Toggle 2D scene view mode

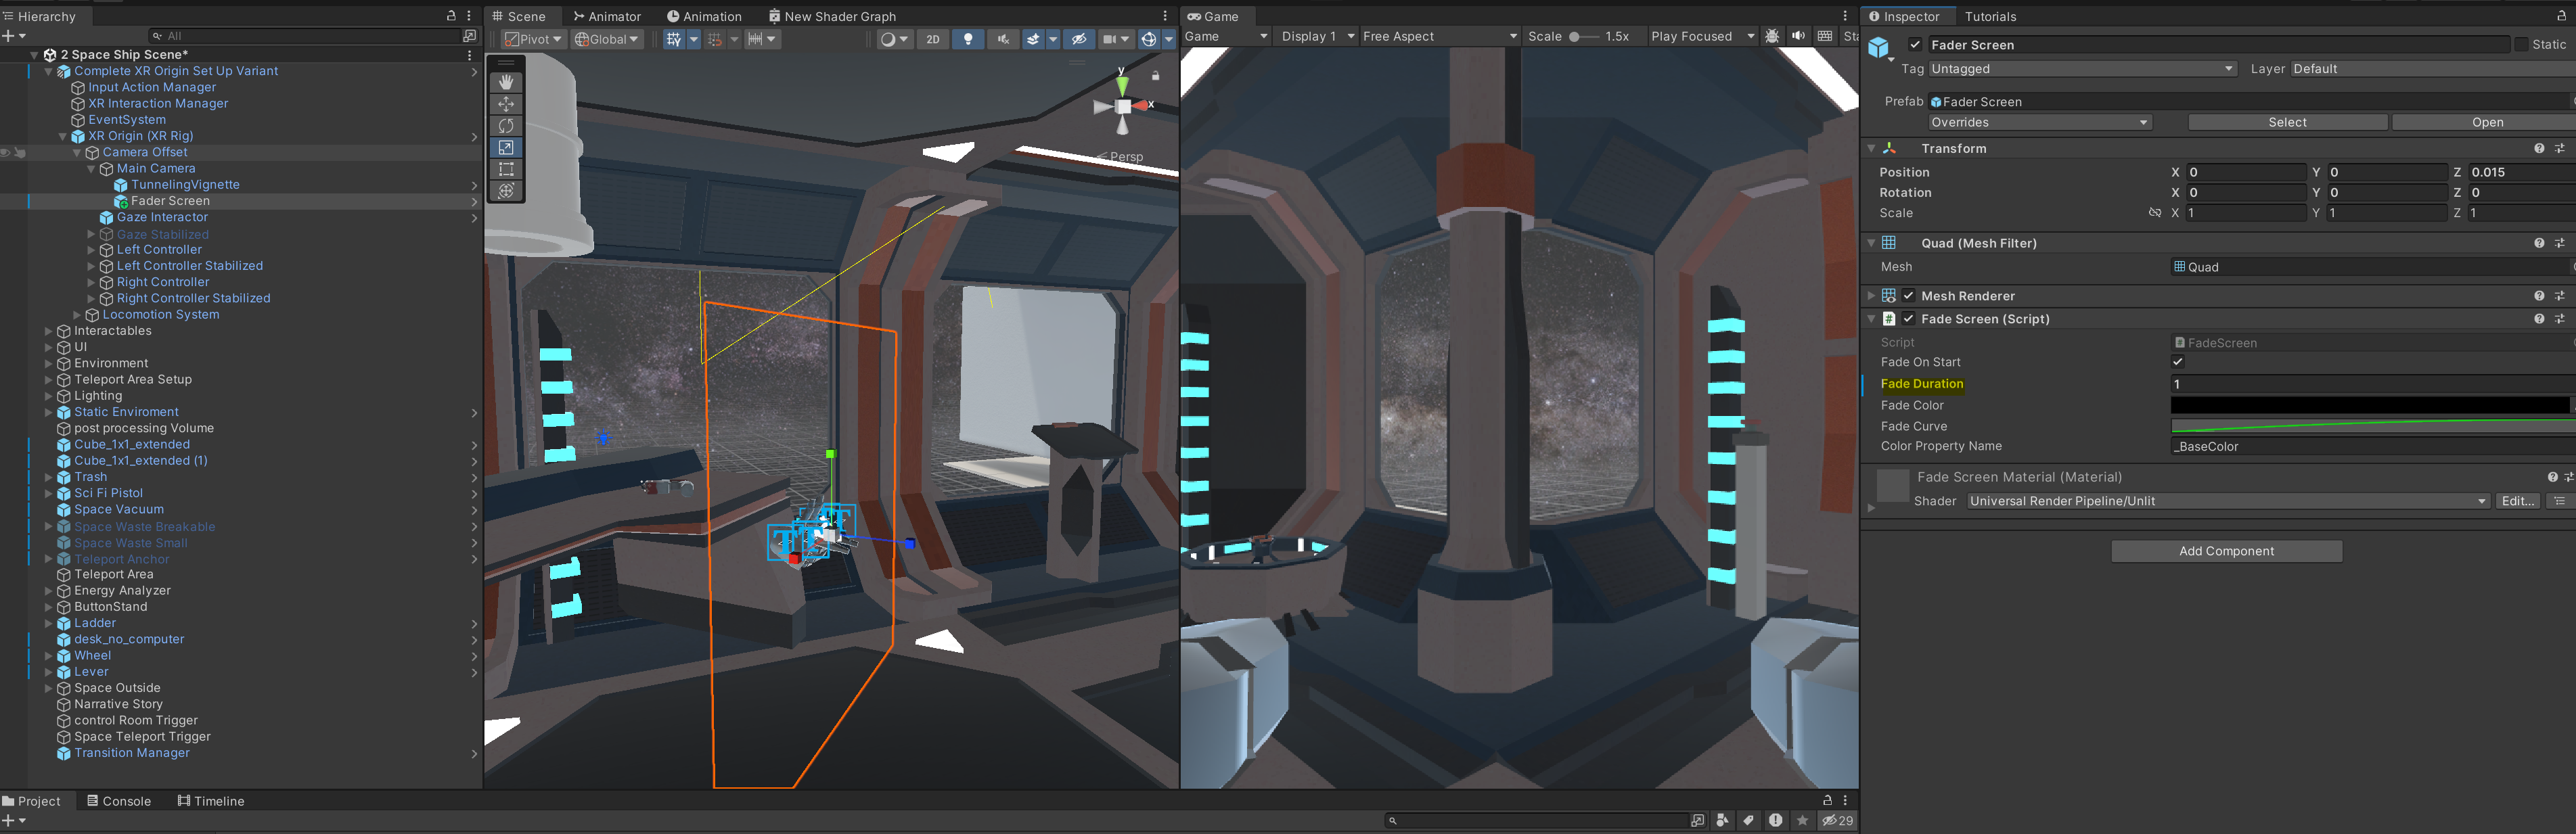tap(932, 39)
